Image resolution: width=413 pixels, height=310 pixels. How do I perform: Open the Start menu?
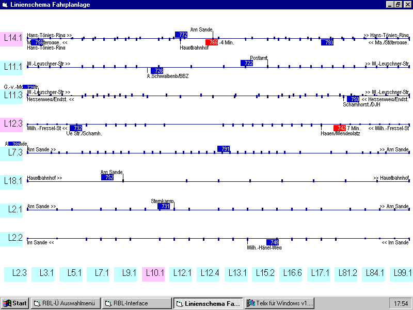(x=15, y=303)
